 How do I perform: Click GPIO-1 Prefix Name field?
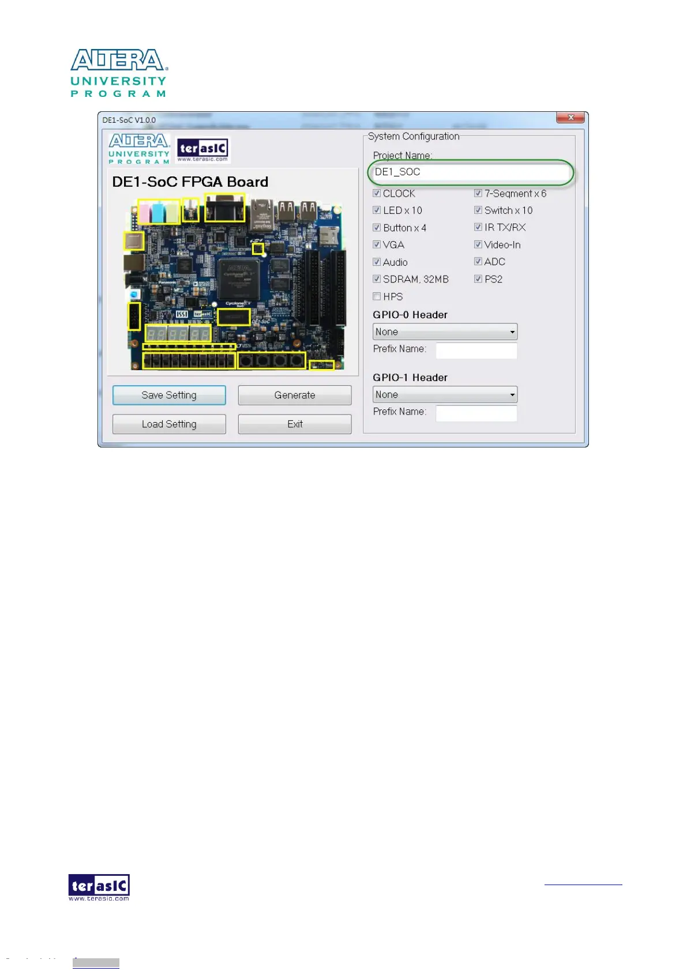476,413
